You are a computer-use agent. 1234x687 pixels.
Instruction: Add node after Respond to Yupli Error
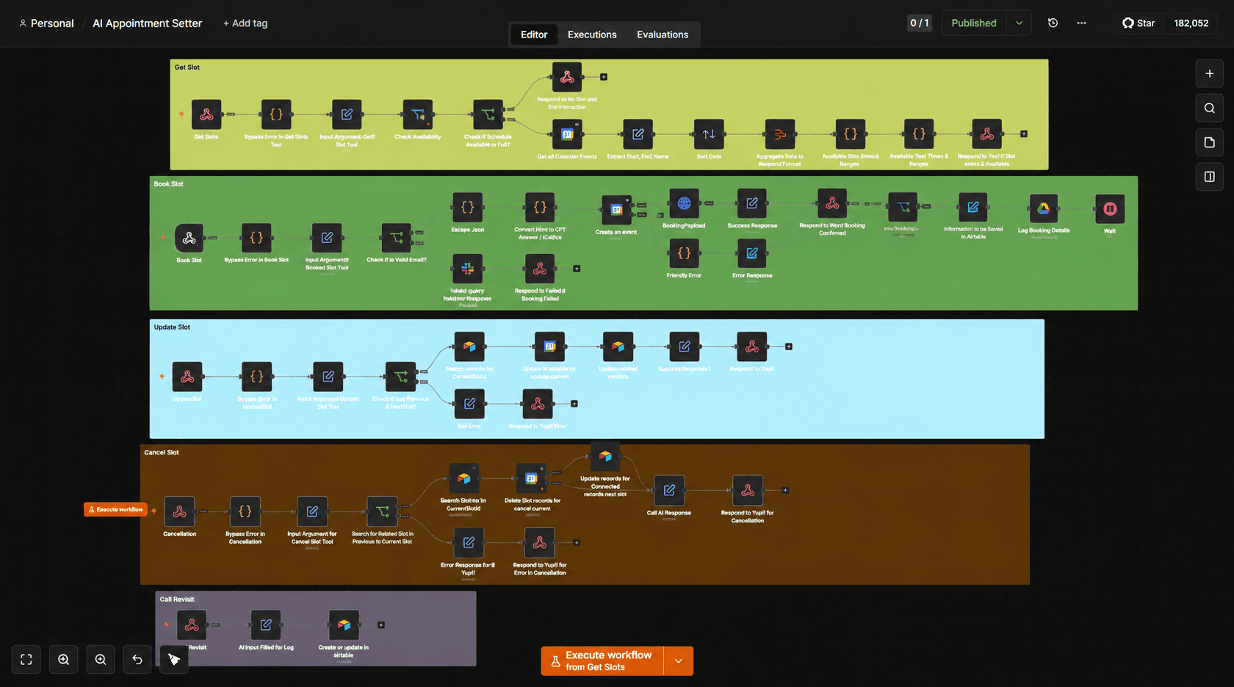pos(574,404)
